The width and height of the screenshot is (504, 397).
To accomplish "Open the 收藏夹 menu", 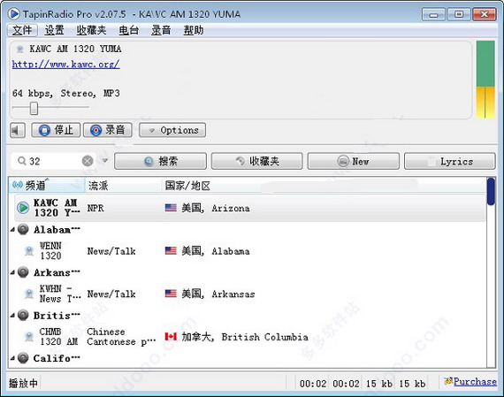I will pos(91,30).
